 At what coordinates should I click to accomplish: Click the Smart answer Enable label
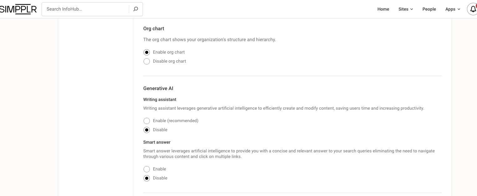[x=159, y=169]
